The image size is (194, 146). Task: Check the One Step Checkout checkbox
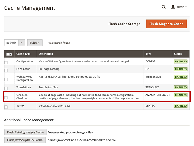(6, 98)
